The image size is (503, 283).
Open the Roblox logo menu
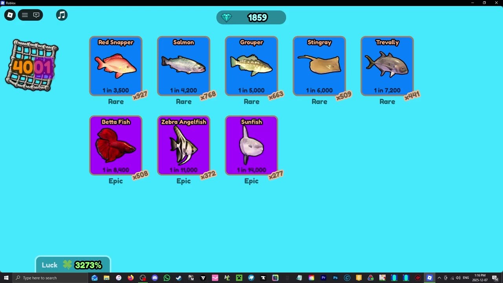click(10, 15)
